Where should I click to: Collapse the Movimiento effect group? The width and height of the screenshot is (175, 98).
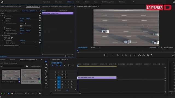[1, 16]
